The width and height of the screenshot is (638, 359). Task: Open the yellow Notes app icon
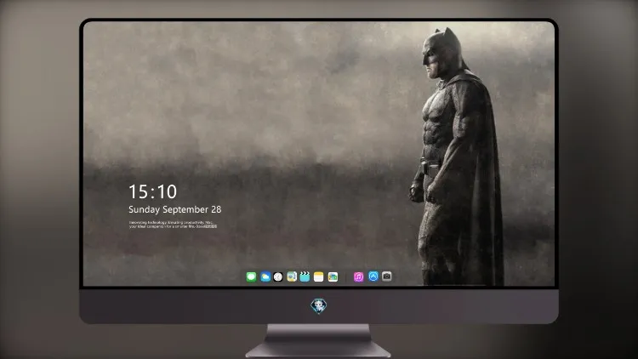pos(319,276)
